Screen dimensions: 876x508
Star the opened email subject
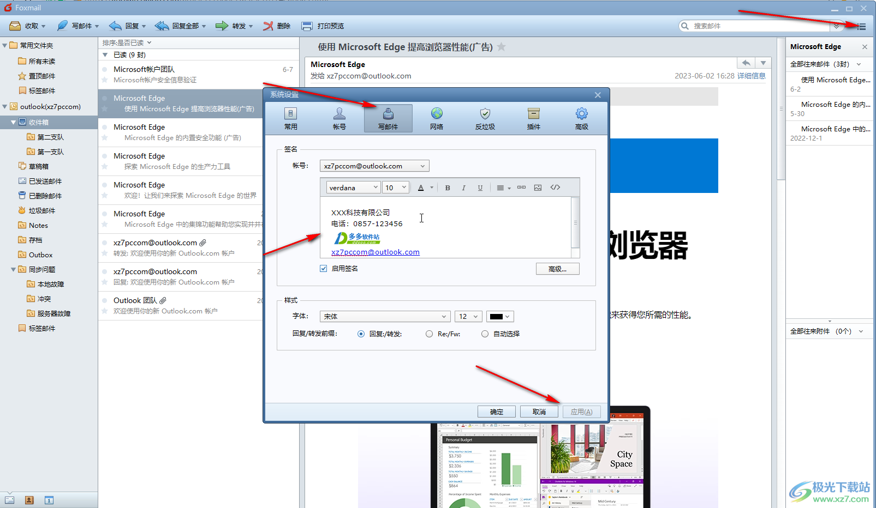tap(501, 47)
